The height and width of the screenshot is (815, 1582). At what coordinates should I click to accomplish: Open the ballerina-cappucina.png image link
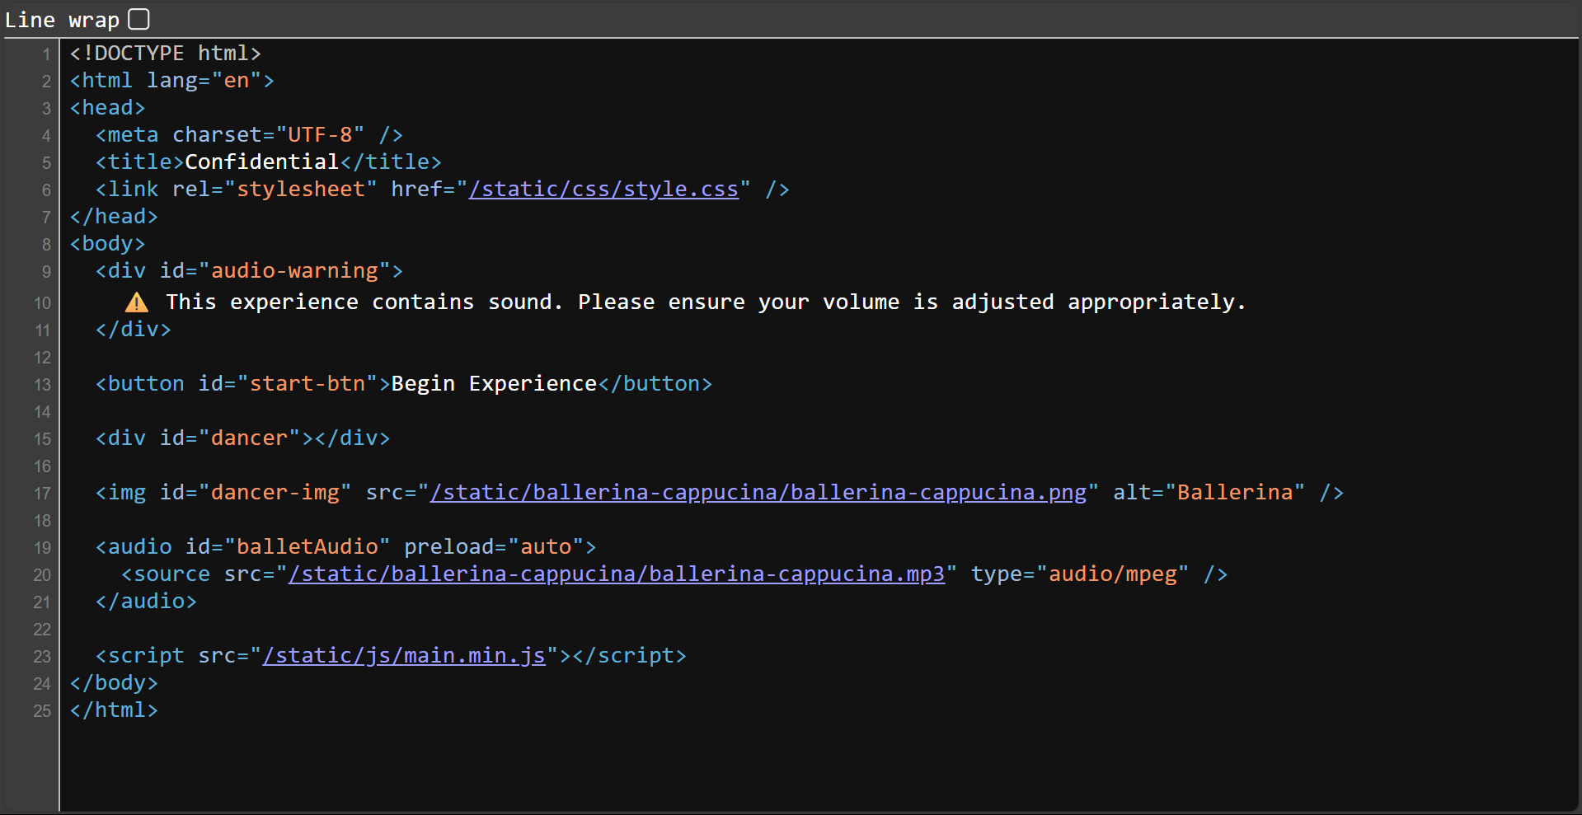click(x=758, y=493)
